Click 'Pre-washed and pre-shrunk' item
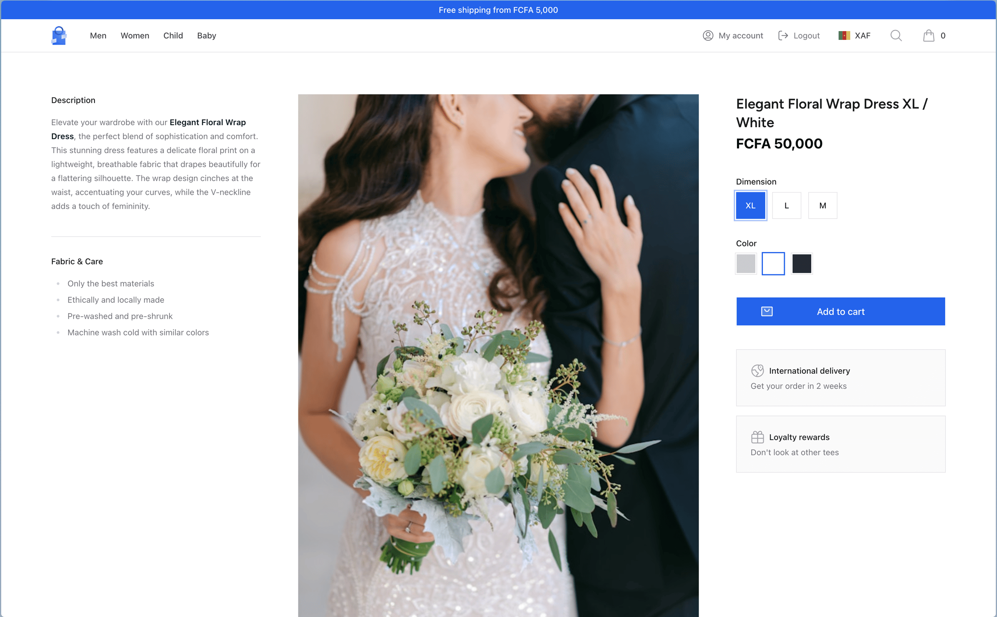The height and width of the screenshot is (617, 997). pyautogui.click(x=120, y=316)
